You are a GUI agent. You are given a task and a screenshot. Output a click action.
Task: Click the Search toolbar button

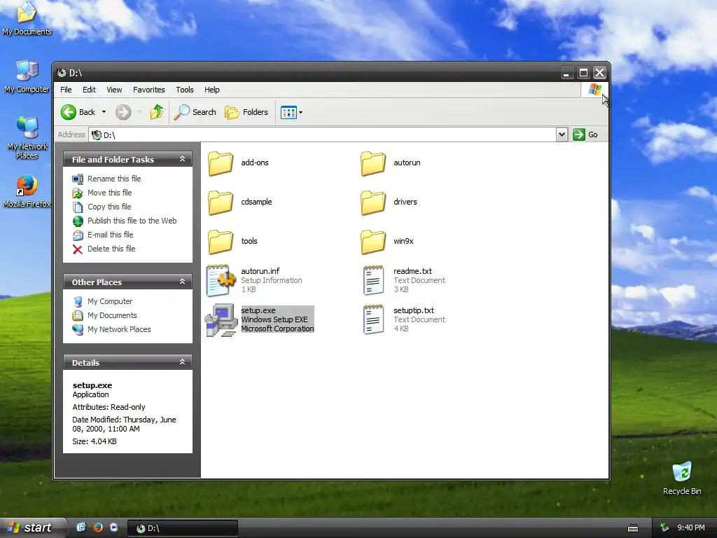click(195, 112)
